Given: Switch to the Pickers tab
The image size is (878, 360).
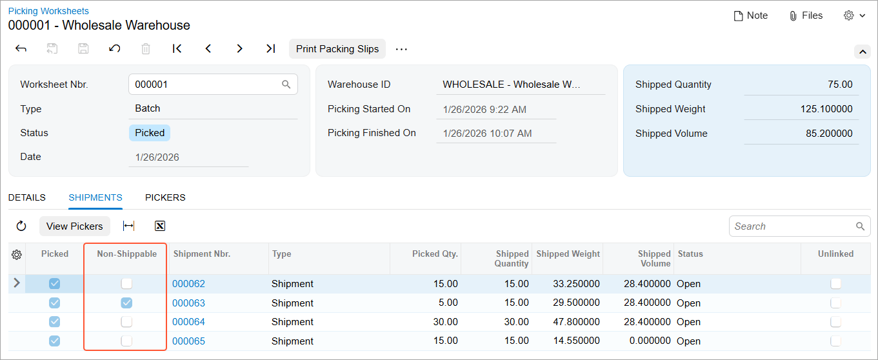Looking at the screenshot, I should pyautogui.click(x=165, y=198).
